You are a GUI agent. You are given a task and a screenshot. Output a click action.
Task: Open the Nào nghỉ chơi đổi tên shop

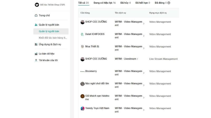tap(97, 84)
